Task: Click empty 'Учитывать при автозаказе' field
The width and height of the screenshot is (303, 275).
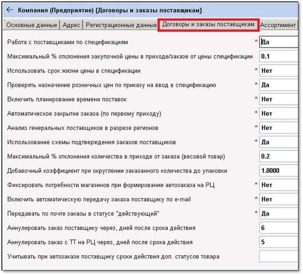Action: pos(278,256)
